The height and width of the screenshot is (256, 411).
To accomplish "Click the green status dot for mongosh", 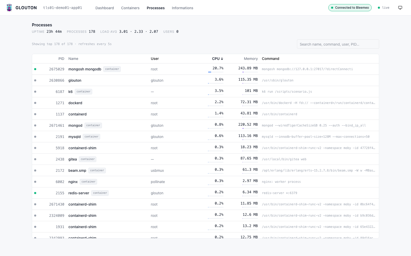I will click(x=35, y=69).
